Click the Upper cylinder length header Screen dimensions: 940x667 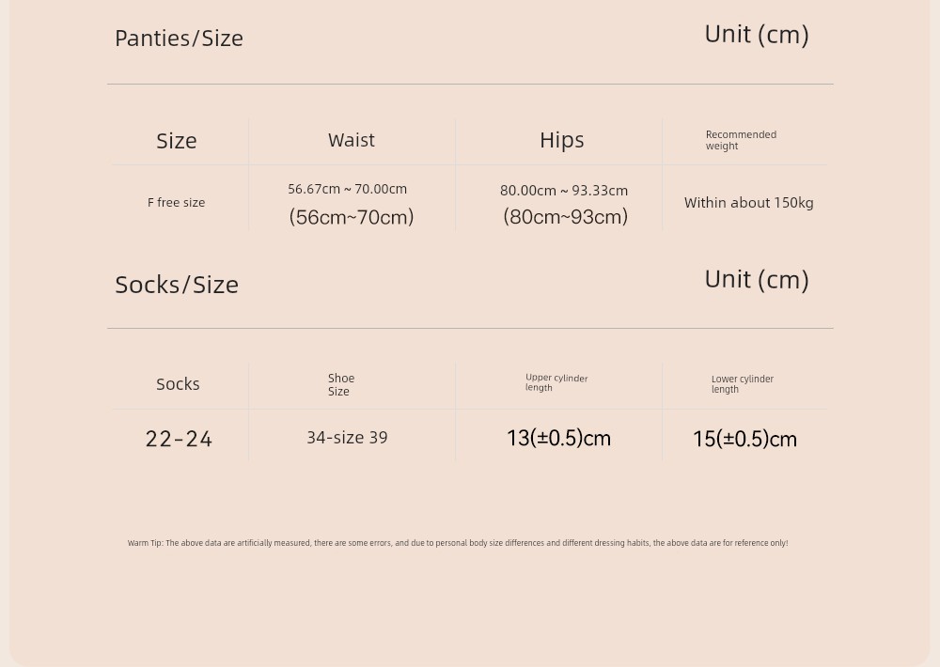[x=556, y=382]
